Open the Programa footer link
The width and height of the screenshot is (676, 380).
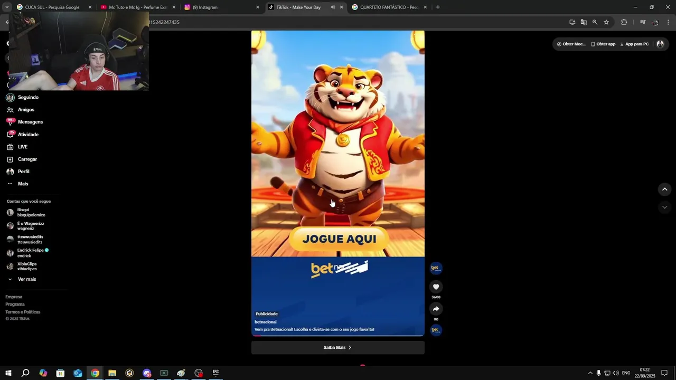(x=15, y=305)
